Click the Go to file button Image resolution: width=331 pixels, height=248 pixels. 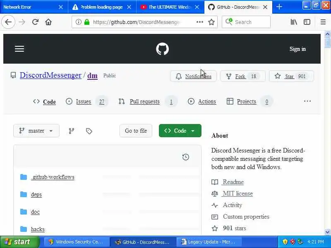point(136,131)
